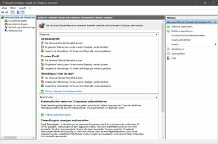Screen dimensions: 218x144
Task: Click Domänenprofil green shield firewall-aktiviert icon
Action: pos(42,43)
